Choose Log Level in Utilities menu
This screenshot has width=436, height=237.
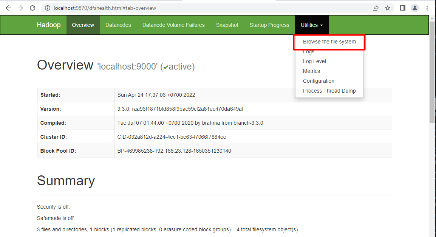[314, 61]
